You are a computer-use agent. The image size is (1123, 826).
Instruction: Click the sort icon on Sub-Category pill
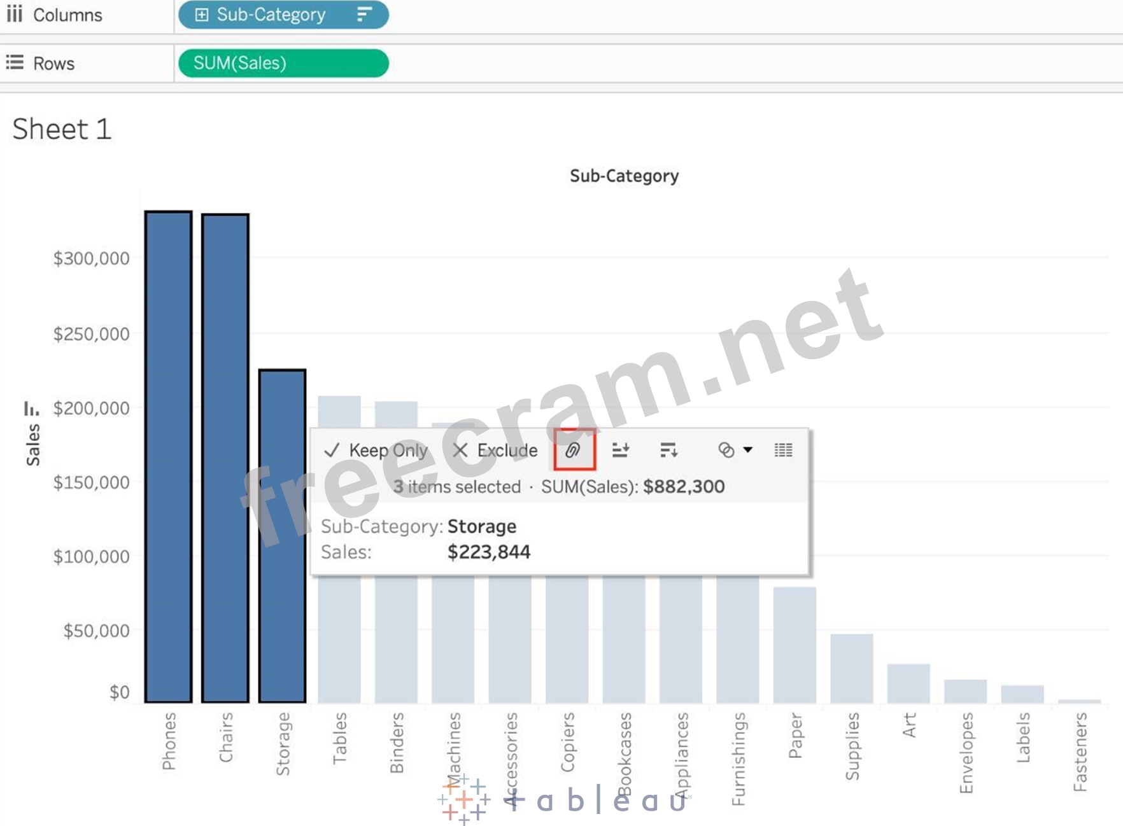[x=364, y=15]
